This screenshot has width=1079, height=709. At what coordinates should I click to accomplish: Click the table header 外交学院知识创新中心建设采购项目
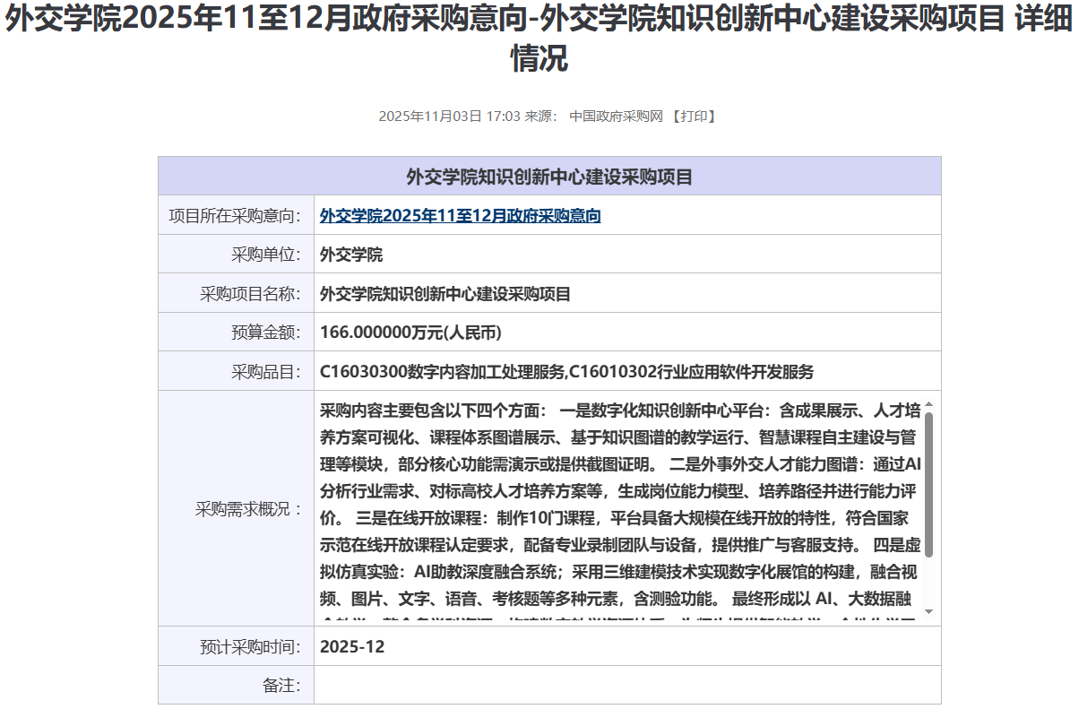549,177
